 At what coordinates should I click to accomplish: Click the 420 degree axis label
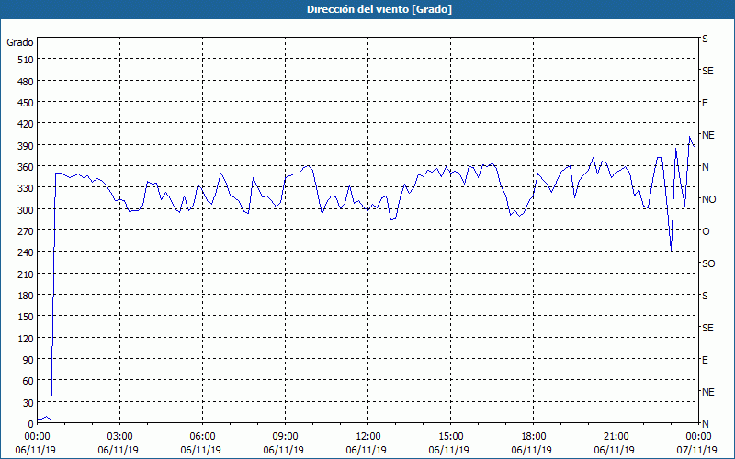[27, 124]
